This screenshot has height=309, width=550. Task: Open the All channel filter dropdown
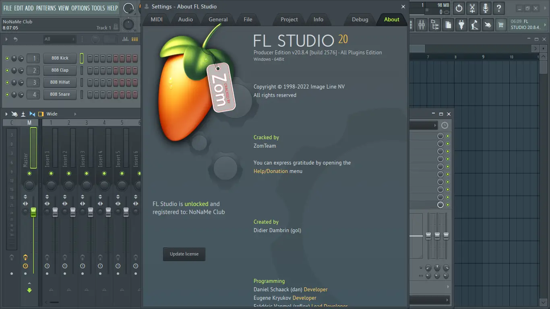pyautogui.click(x=59, y=39)
